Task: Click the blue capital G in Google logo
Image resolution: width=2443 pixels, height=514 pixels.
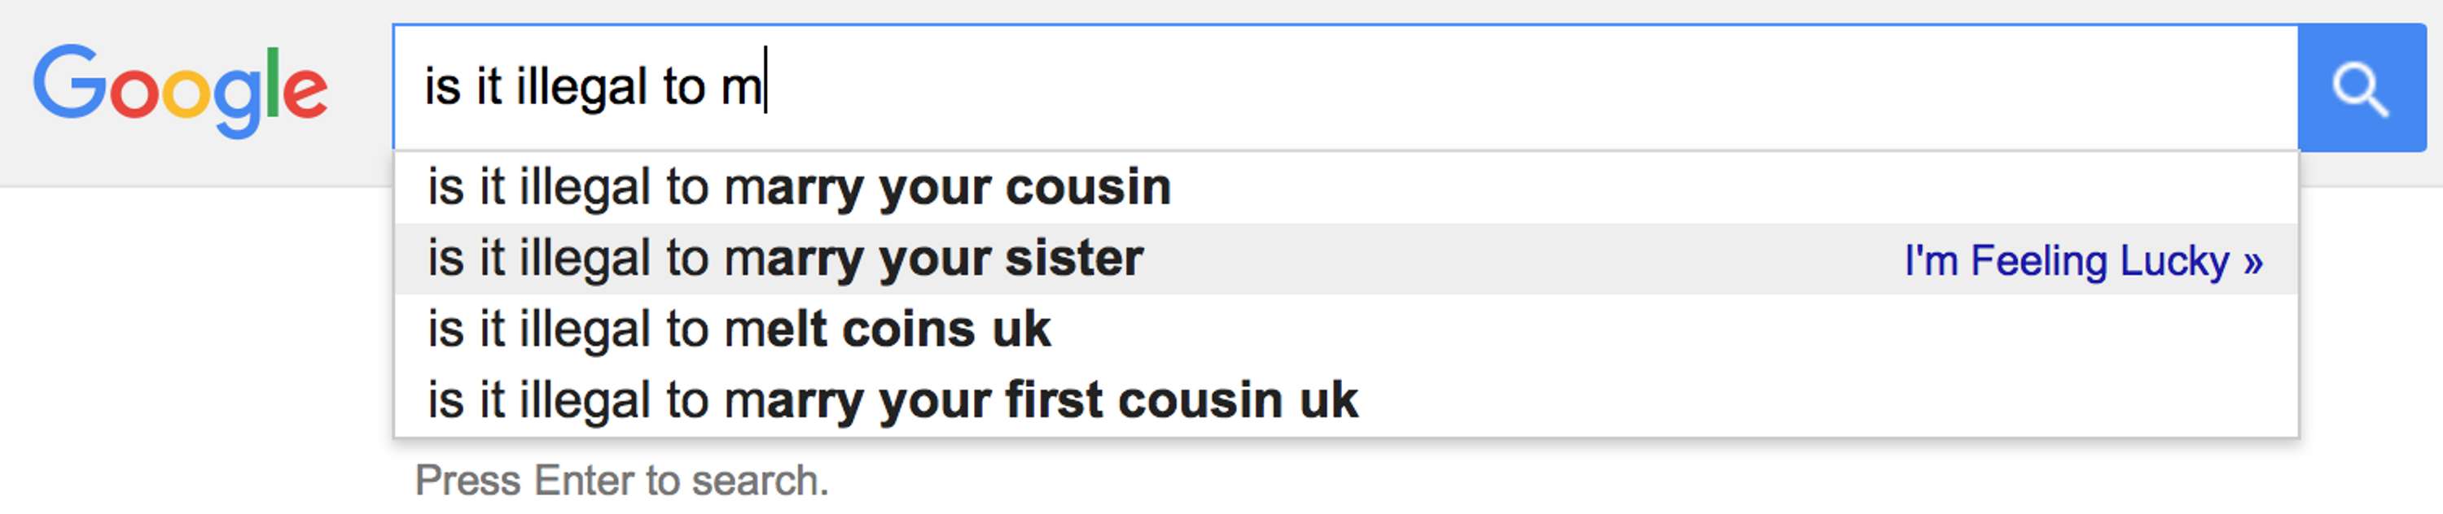Action: [70, 82]
